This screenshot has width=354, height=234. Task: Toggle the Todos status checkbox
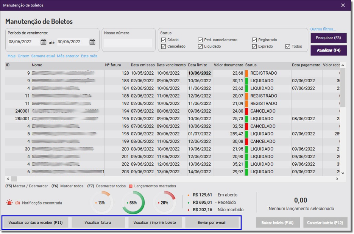tap(288, 46)
